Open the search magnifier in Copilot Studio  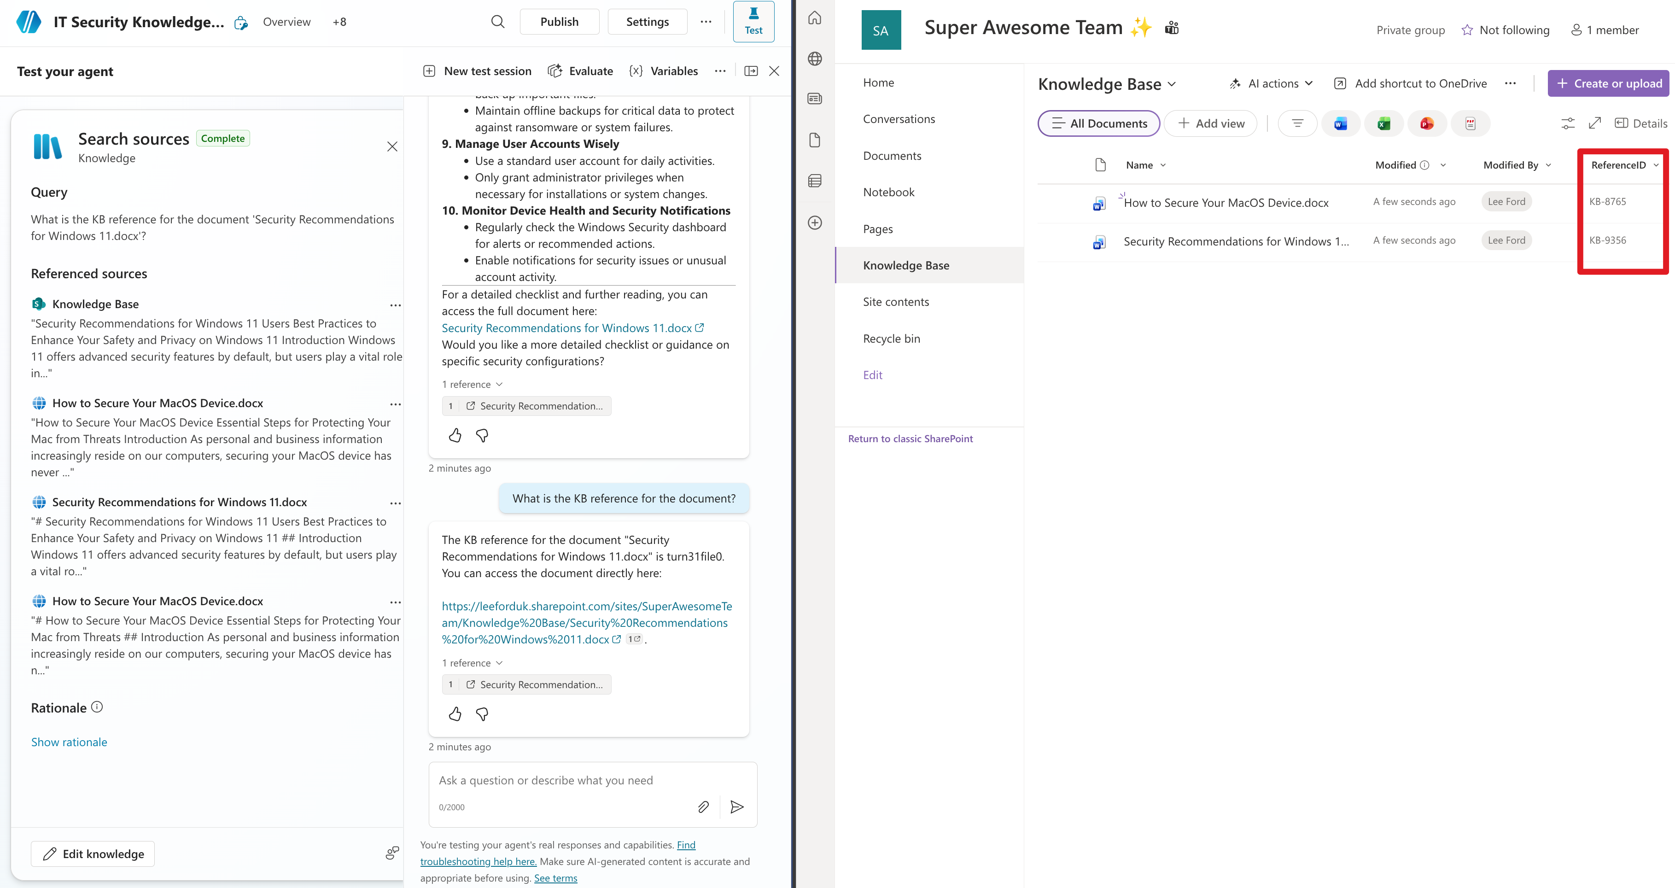(497, 22)
